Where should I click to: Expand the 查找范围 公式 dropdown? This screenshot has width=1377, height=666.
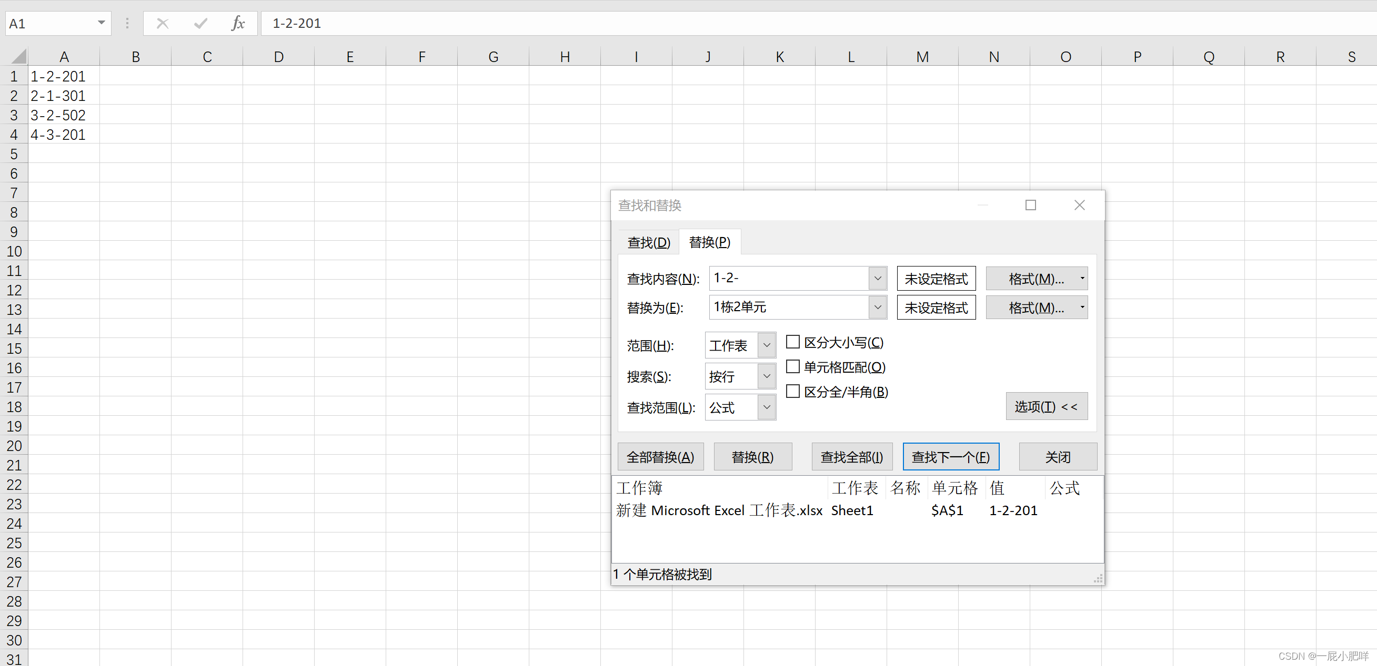coord(767,407)
